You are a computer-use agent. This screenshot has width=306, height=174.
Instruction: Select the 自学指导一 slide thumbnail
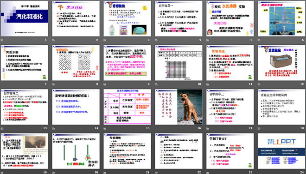178,18
